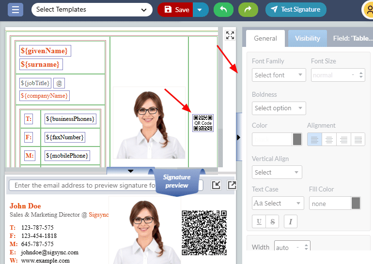The width and height of the screenshot is (373, 264).
Task: Click the preview email address field
Action: (x=82, y=185)
